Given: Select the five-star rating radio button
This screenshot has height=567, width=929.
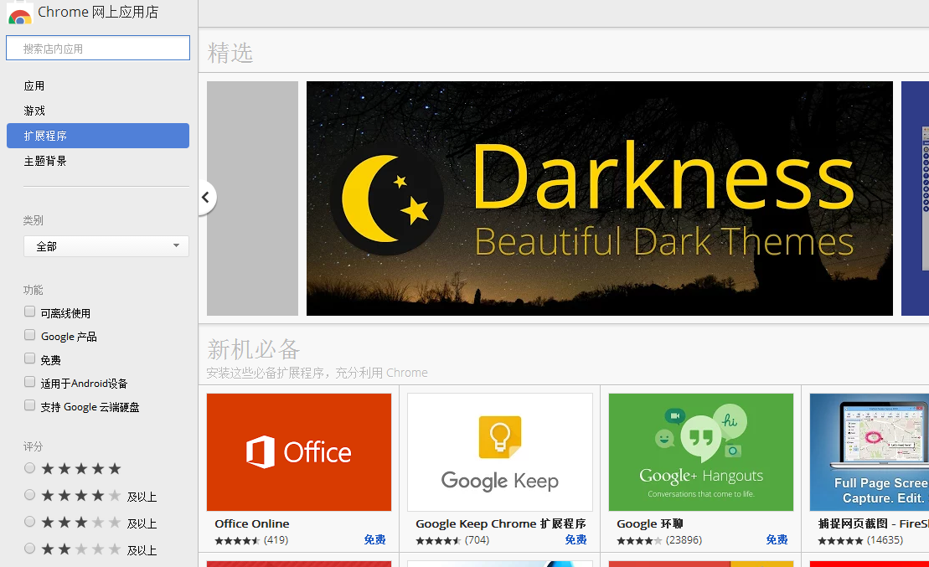Looking at the screenshot, I should pyautogui.click(x=30, y=468).
